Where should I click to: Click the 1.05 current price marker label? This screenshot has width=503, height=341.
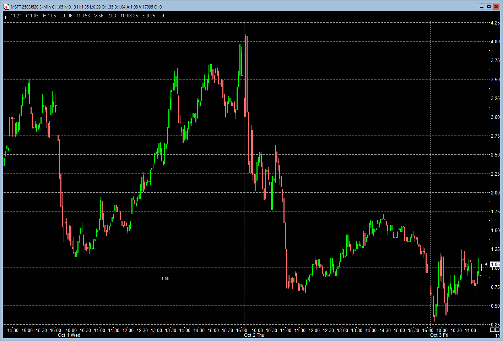click(495, 264)
